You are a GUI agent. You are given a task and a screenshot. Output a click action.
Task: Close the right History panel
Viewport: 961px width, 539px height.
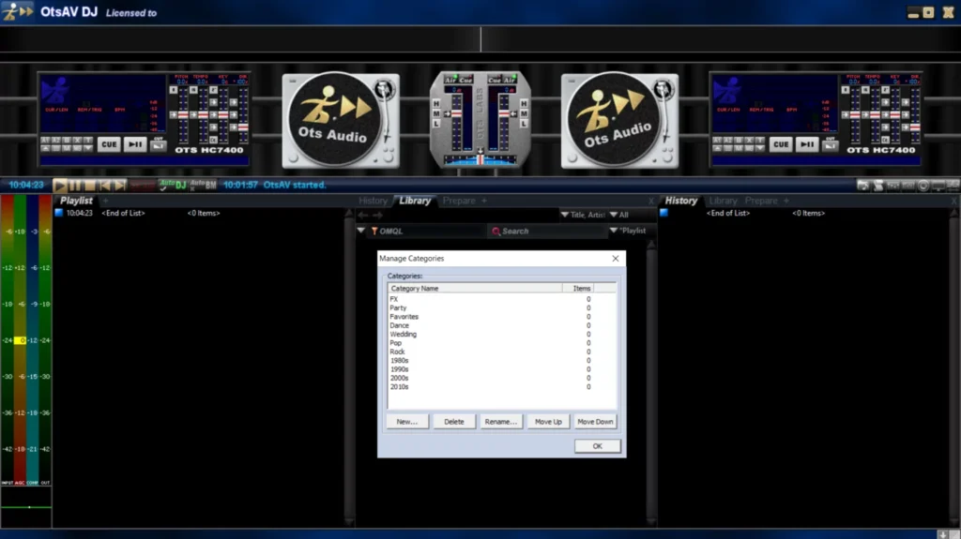(x=953, y=201)
